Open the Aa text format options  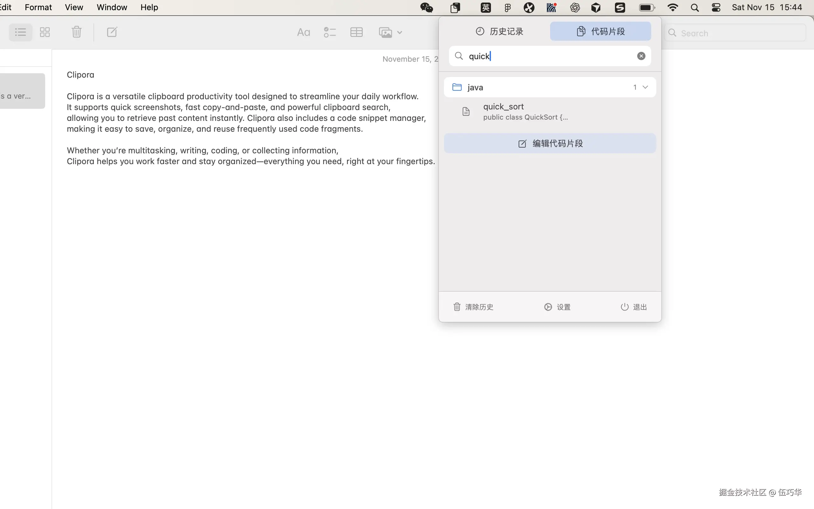[x=303, y=32]
